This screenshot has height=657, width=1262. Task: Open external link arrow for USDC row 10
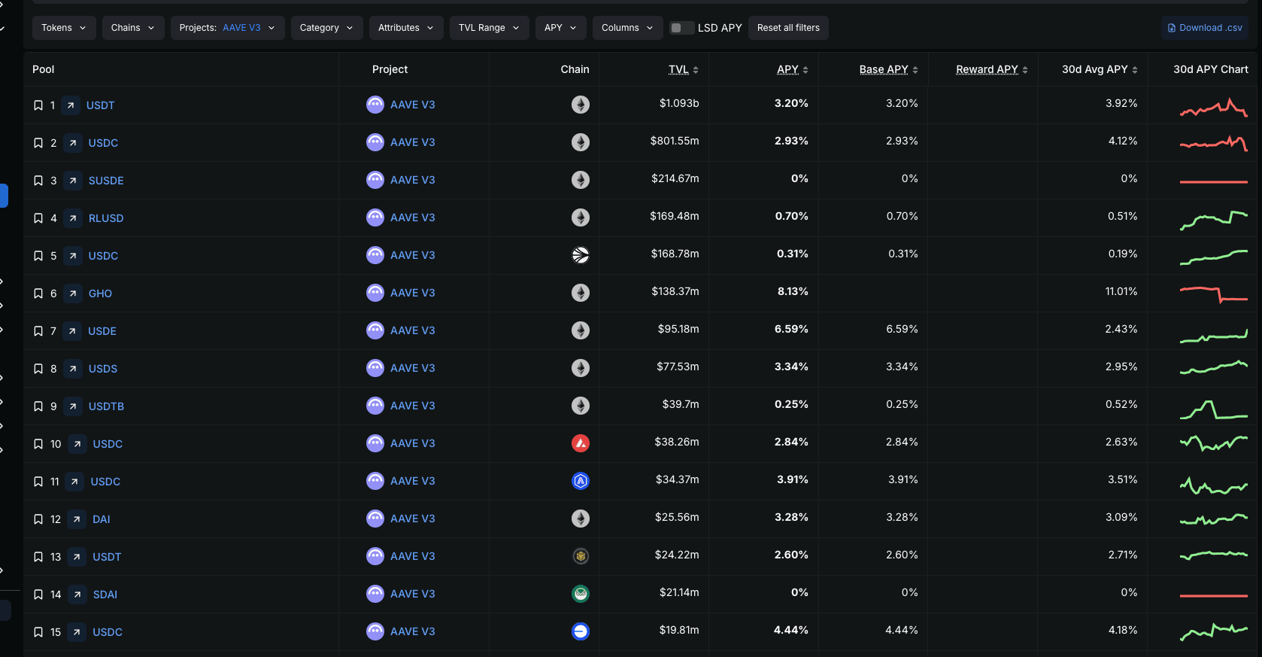point(77,444)
